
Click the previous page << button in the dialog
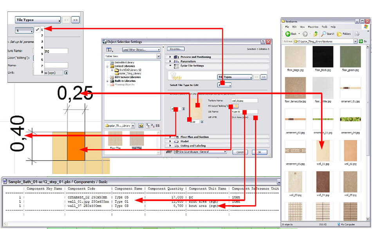click(256, 77)
